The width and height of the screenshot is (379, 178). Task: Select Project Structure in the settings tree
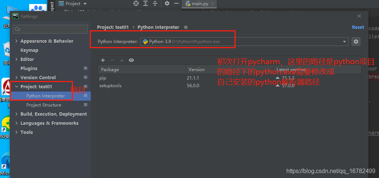pyautogui.click(x=50, y=105)
